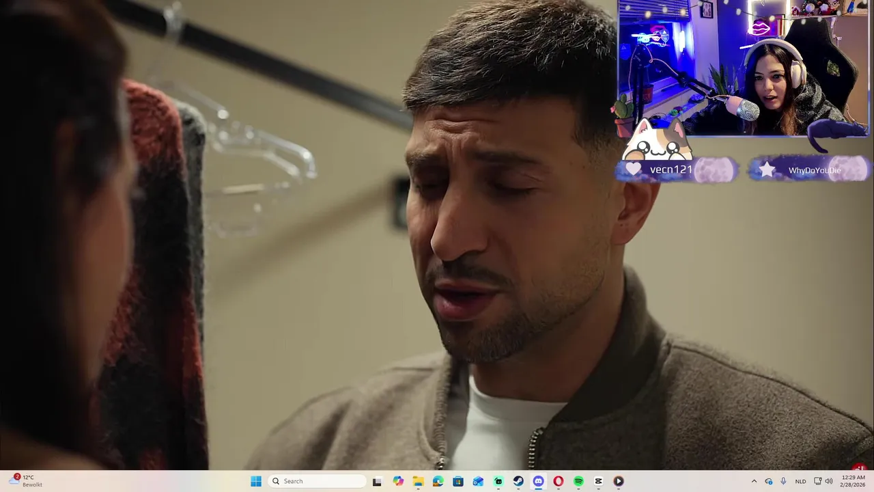Open the clock showing 12:29 AM
Screen dimensions: 874x492
[854, 481]
